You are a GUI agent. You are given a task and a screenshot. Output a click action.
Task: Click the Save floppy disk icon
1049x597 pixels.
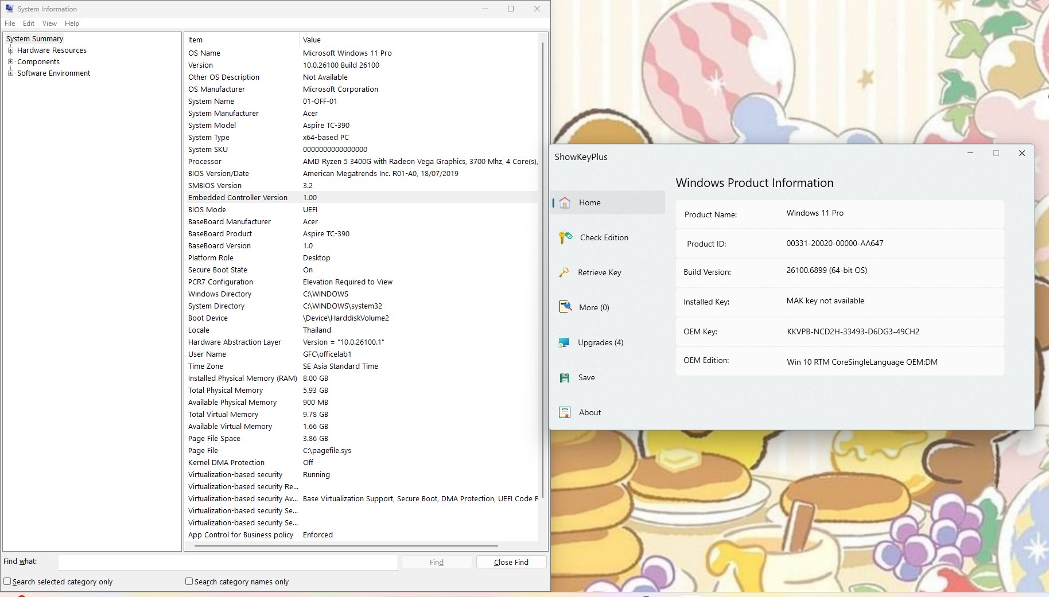click(565, 378)
